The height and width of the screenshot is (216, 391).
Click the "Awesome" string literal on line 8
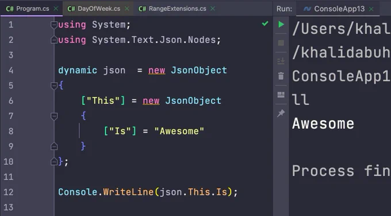pyautogui.click(x=179, y=132)
